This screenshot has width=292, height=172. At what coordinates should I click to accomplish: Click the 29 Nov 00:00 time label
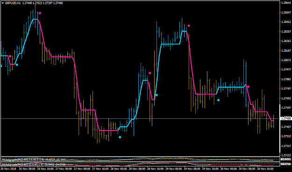[173, 169]
